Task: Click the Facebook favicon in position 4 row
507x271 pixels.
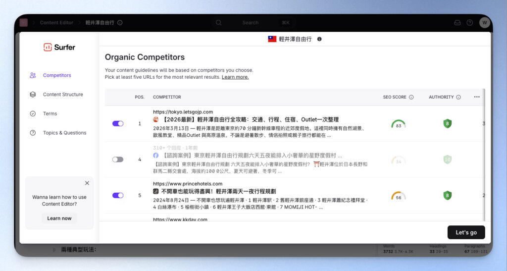Action: click(x=156, y=156)
